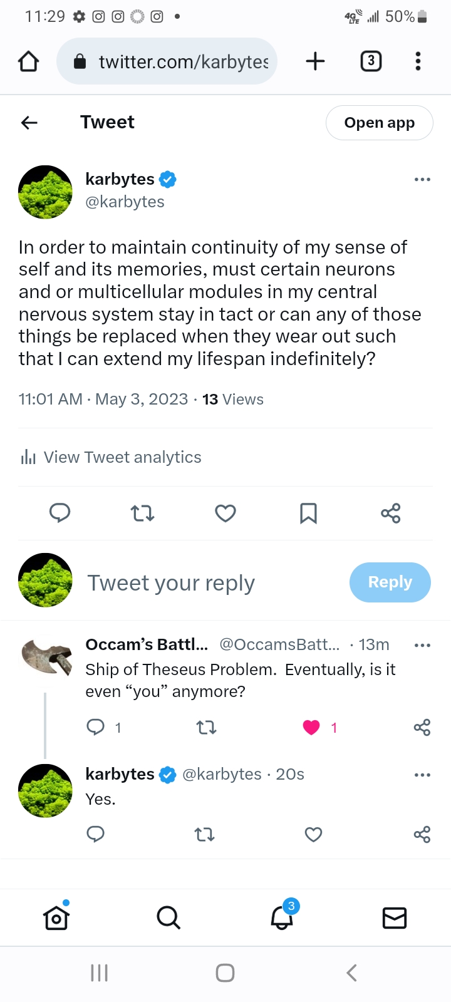Tap the back arrow beside Tweet
The image size is (451, 1002).
point(29,123)
